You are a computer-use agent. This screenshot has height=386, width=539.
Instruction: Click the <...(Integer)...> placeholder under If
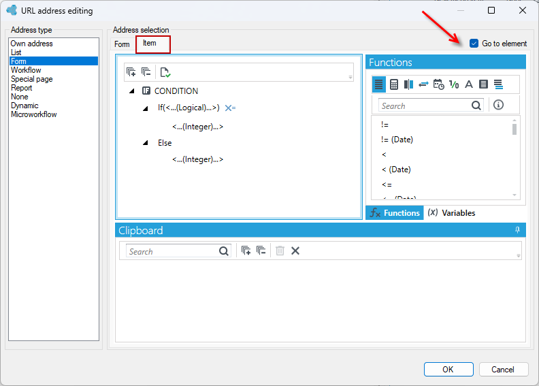(x=197, y=127)
